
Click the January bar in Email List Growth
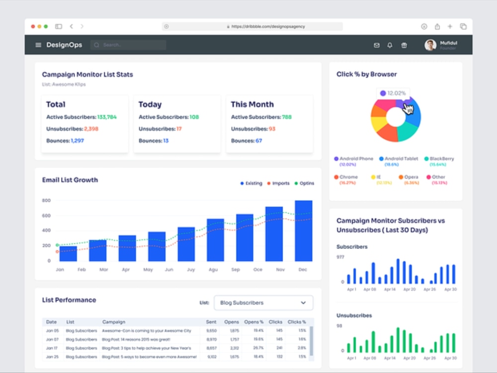point(68,254)
